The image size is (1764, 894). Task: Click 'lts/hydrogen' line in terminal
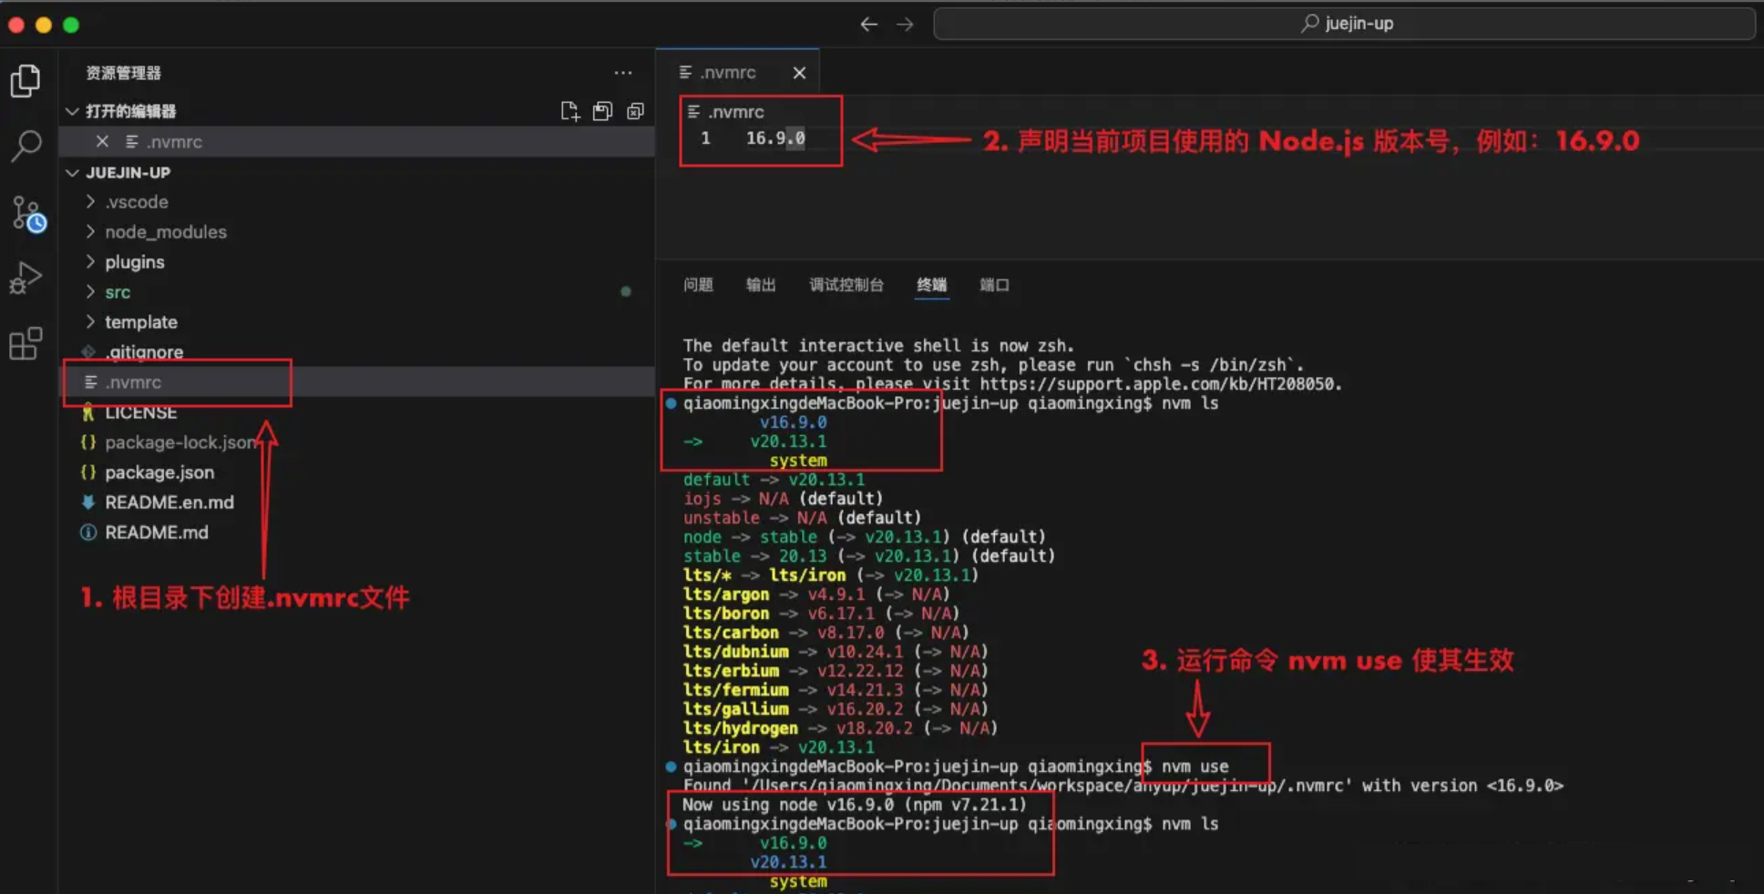[x=840, y=728]
